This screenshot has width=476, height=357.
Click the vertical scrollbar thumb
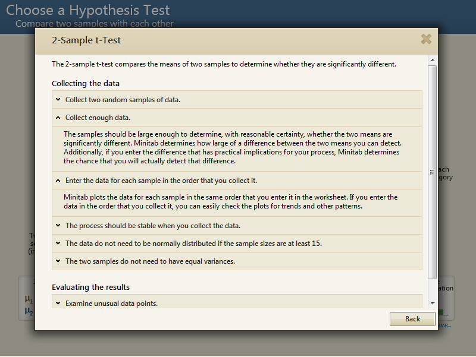[433, 172]
